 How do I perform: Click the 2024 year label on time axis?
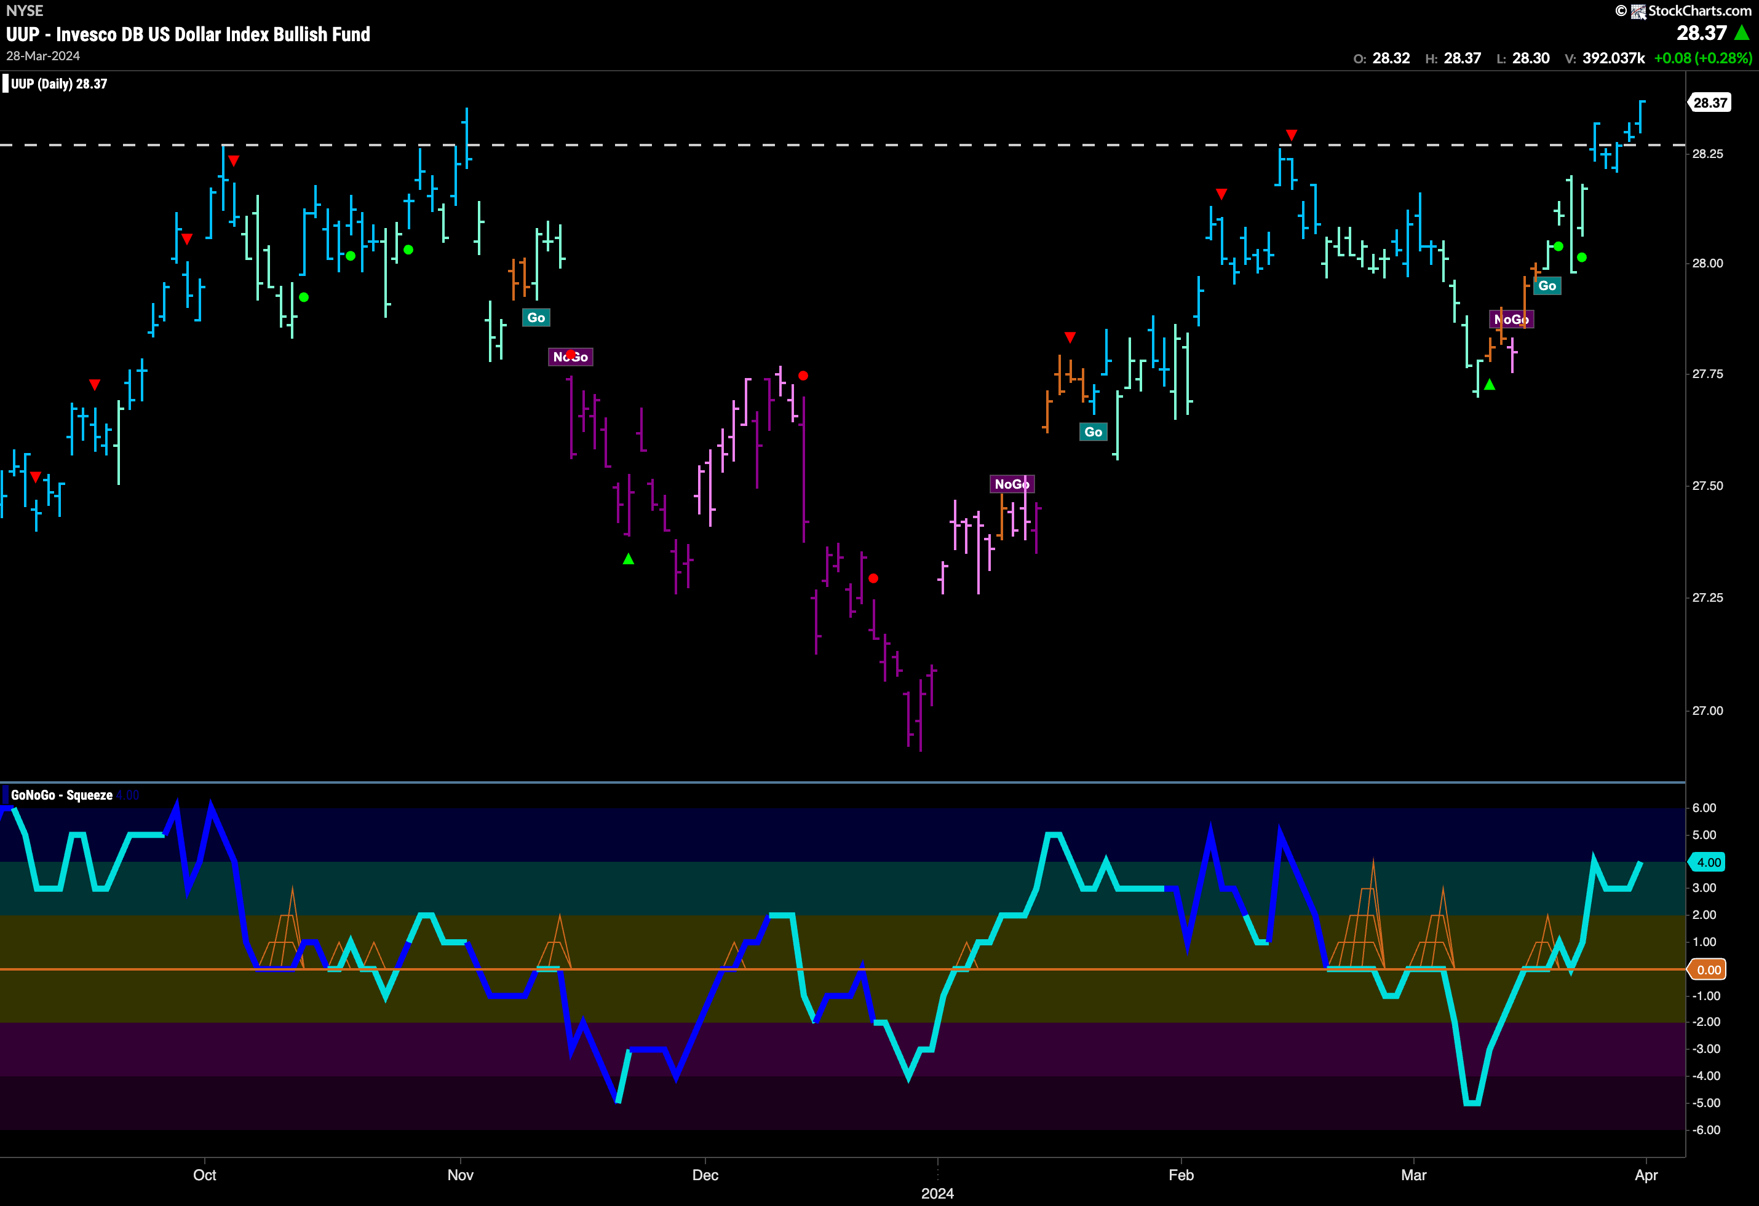(x=937, y=1193)
